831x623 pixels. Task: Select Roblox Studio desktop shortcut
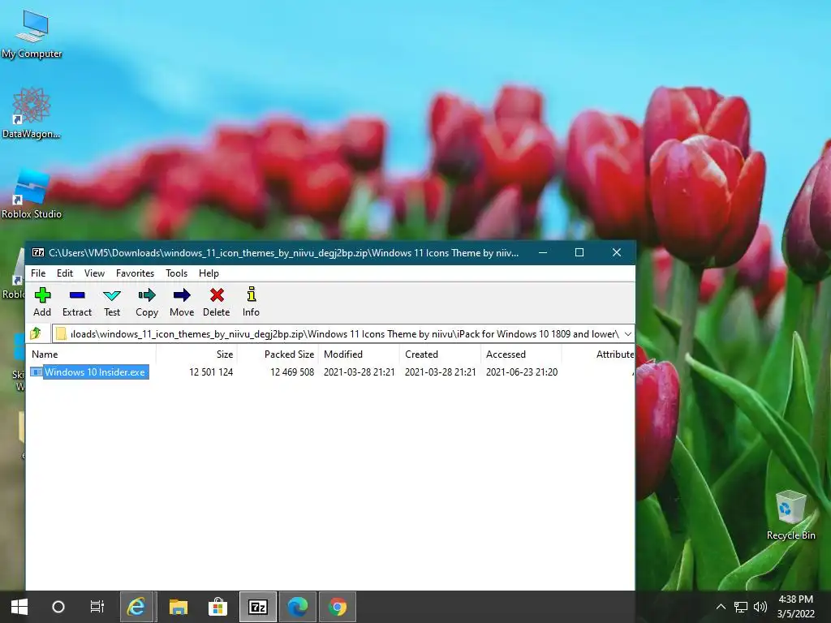(x=32, y=195)
